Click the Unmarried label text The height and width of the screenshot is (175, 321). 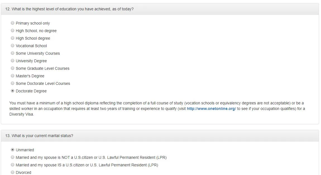tap(25, 150)
